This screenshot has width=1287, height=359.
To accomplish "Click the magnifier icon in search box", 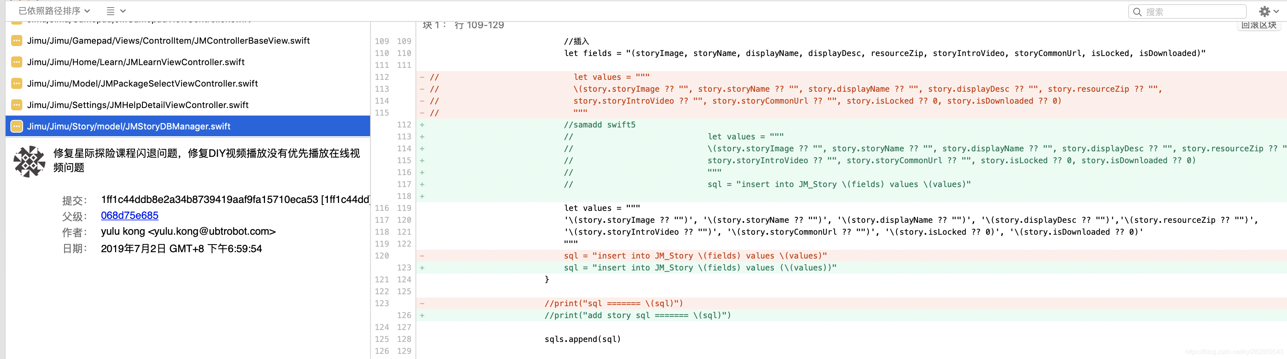I will tap(1137, 12).
